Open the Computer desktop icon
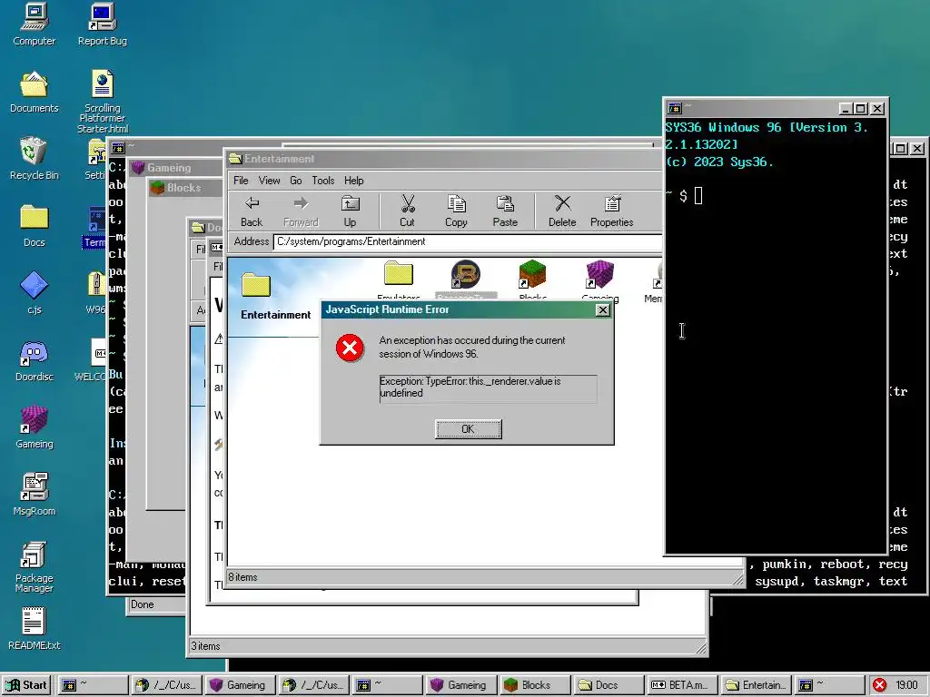The image size is (930, 697). (34, 25)
